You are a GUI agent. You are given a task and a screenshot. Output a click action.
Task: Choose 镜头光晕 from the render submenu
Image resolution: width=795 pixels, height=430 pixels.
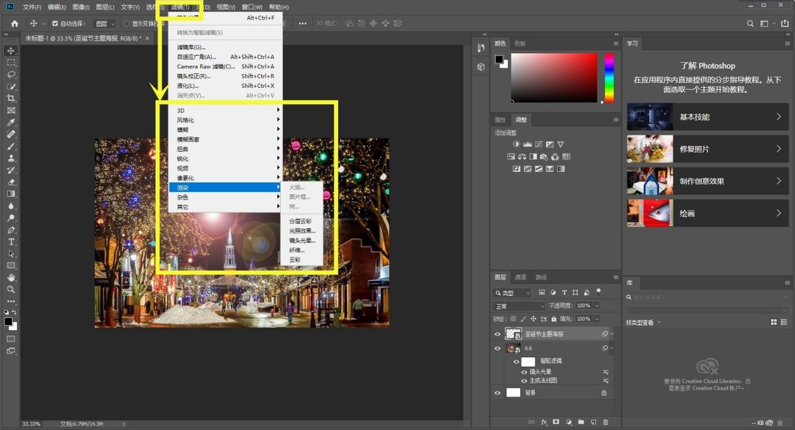302,240
